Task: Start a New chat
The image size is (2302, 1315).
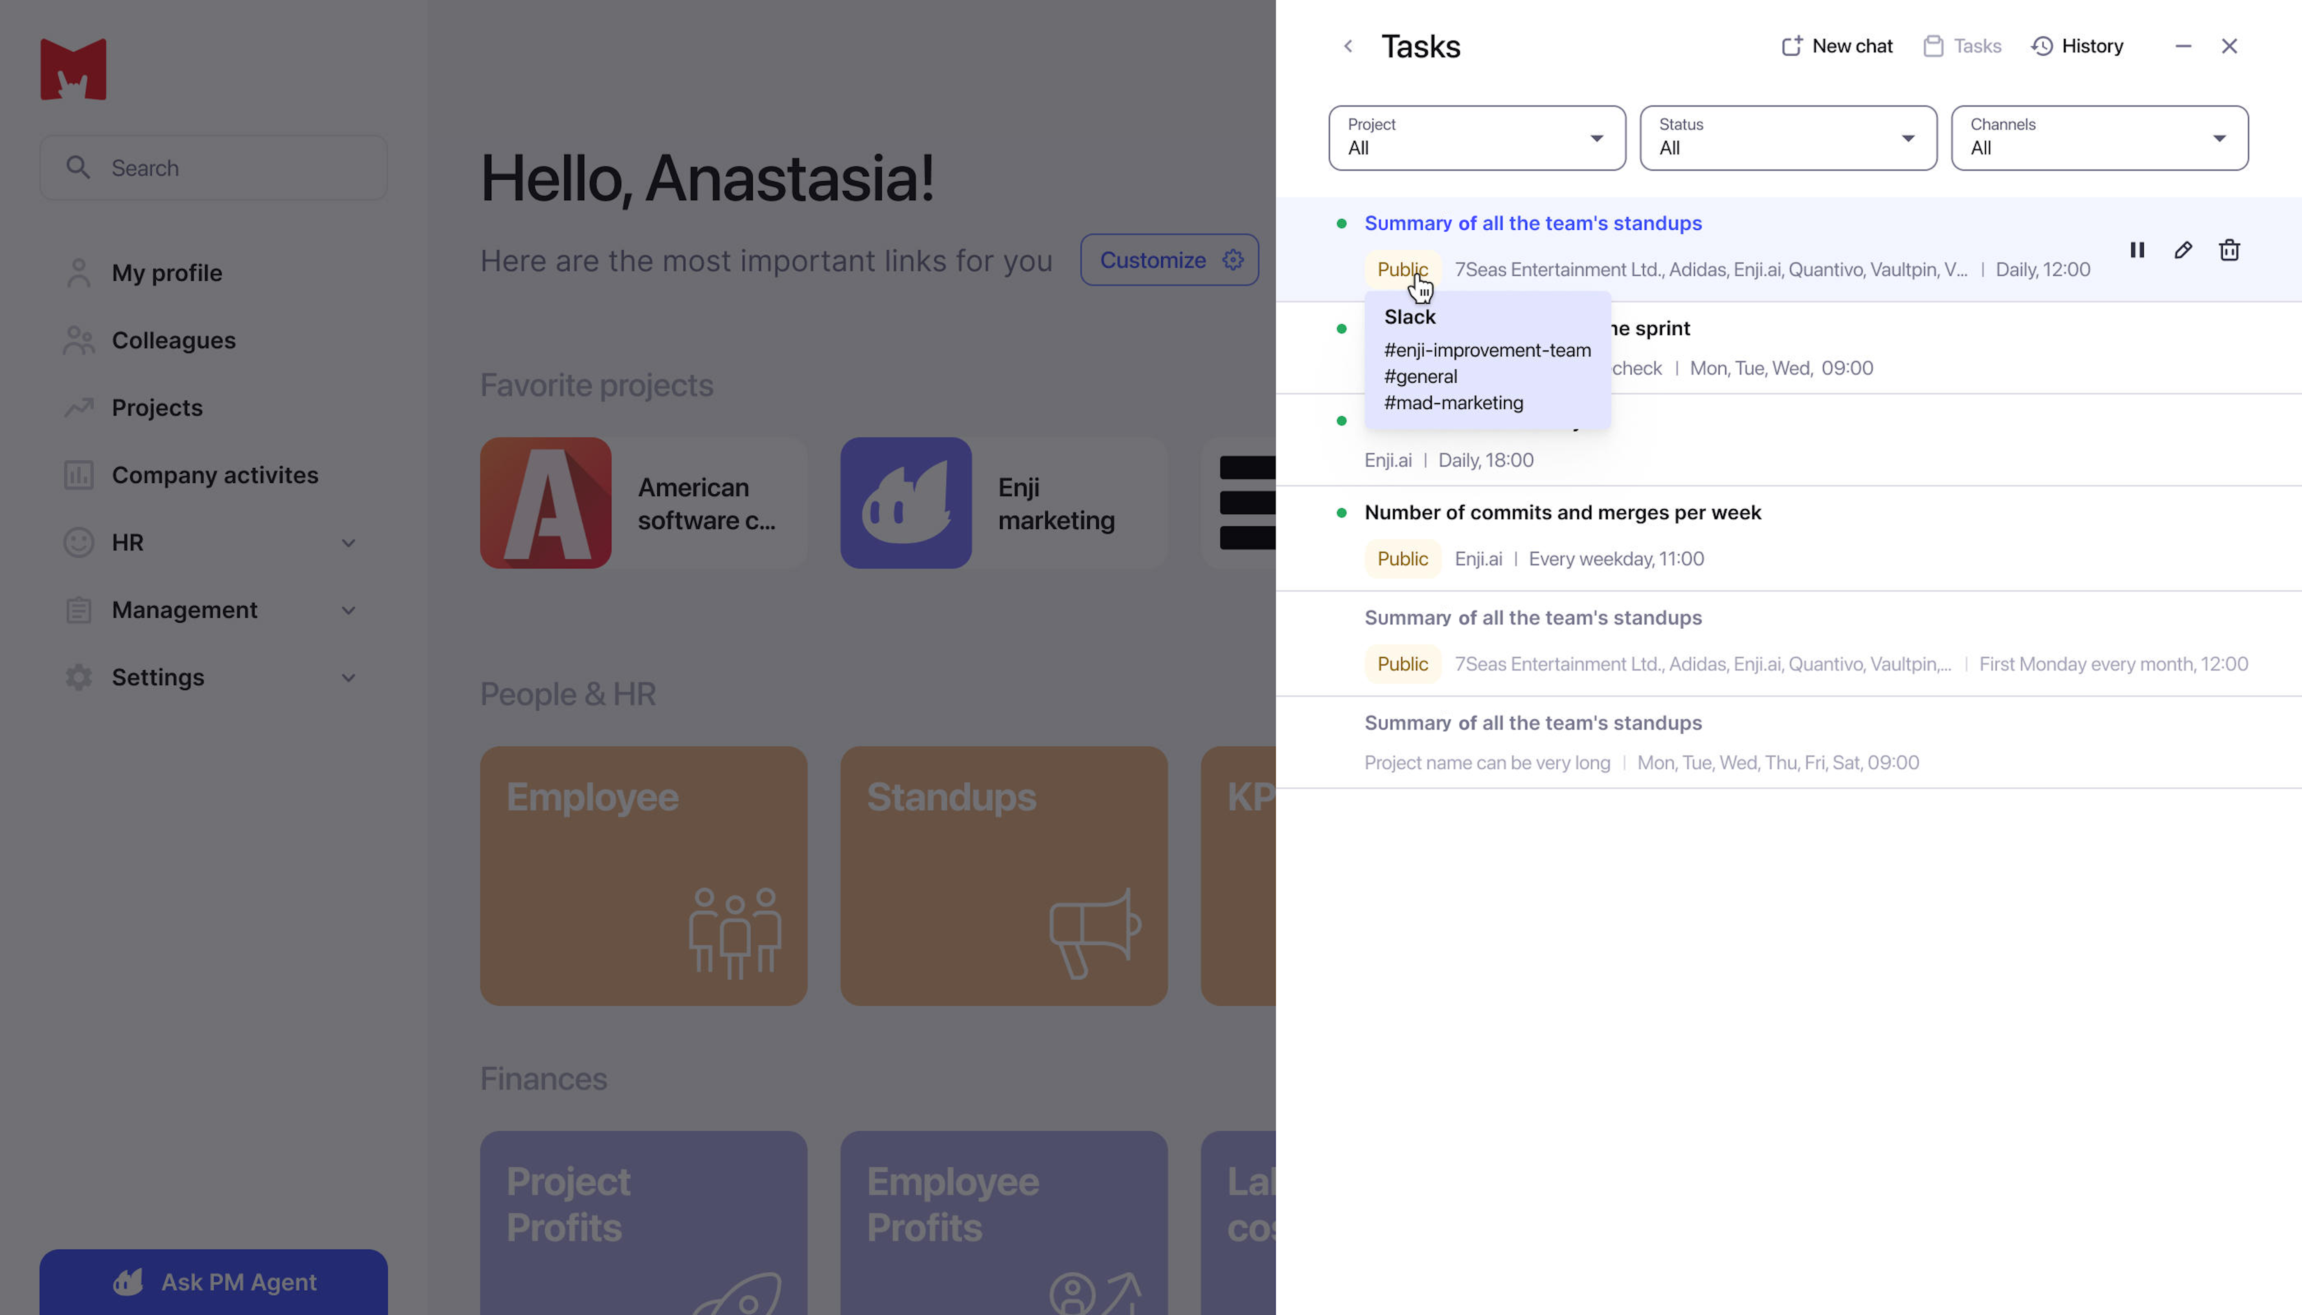Action: click(1837, 46)
